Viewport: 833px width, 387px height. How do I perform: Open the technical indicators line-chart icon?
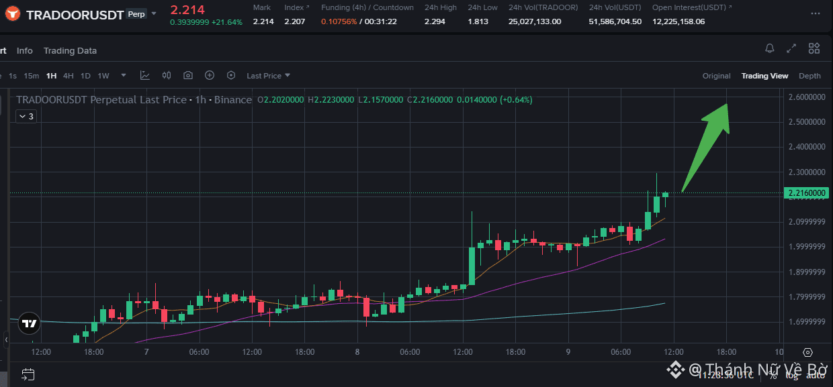click(x=145, y=76)
